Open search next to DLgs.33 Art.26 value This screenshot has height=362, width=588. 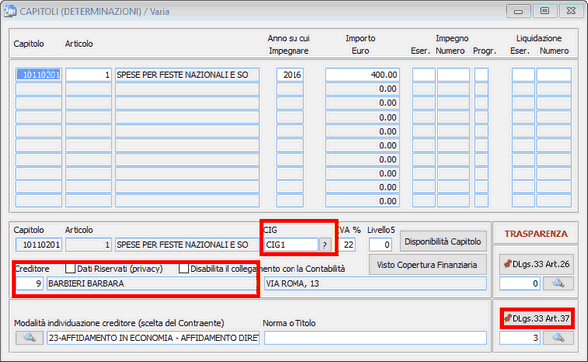[x=558, y=283]
